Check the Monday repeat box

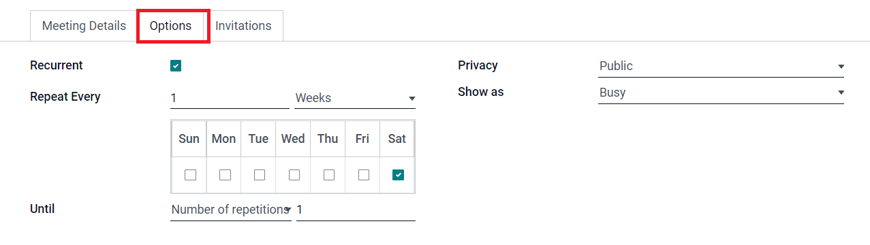coord(225,175)
